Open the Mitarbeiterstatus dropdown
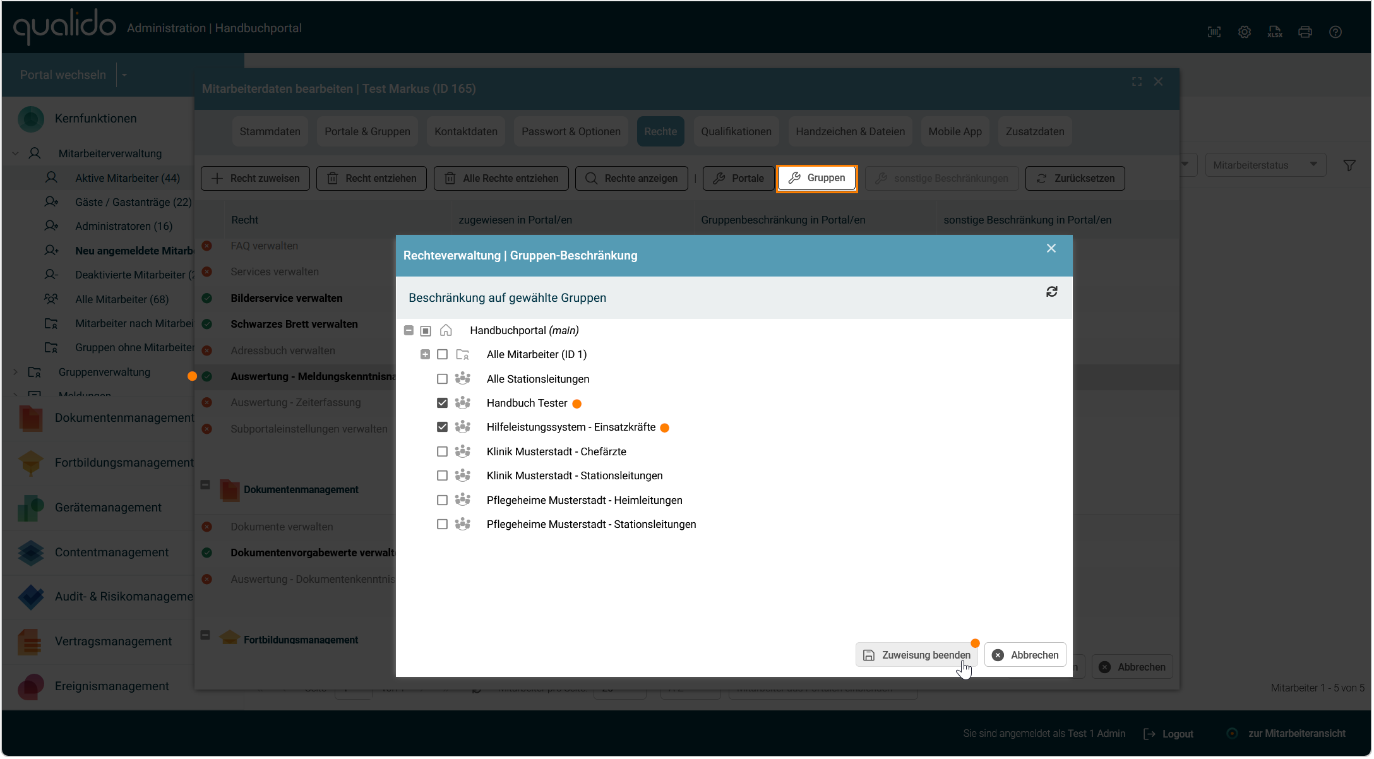1374x759 pixels. [1265, 165]
